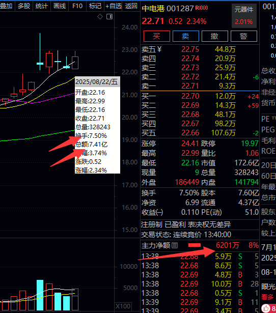Open the 元器件 sector box
This screenshot has height=313, width=276.
(244, 16)
